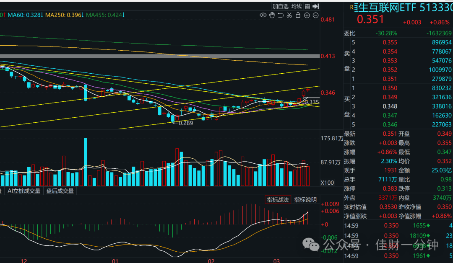Screen dimensions: 453x263
Task: Click the MA250: 0.396 indicator label
Action: 65,15
